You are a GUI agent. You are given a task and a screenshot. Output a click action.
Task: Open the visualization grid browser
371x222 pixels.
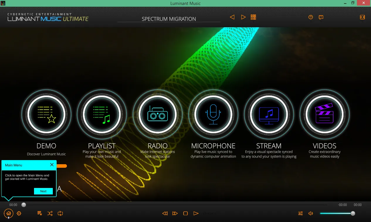click(x=253, y=17)
